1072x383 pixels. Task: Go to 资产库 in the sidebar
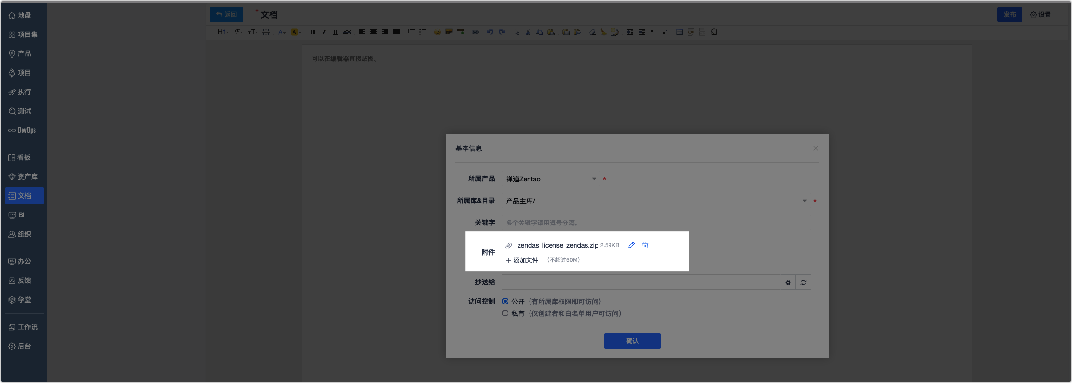click(24, 177)
